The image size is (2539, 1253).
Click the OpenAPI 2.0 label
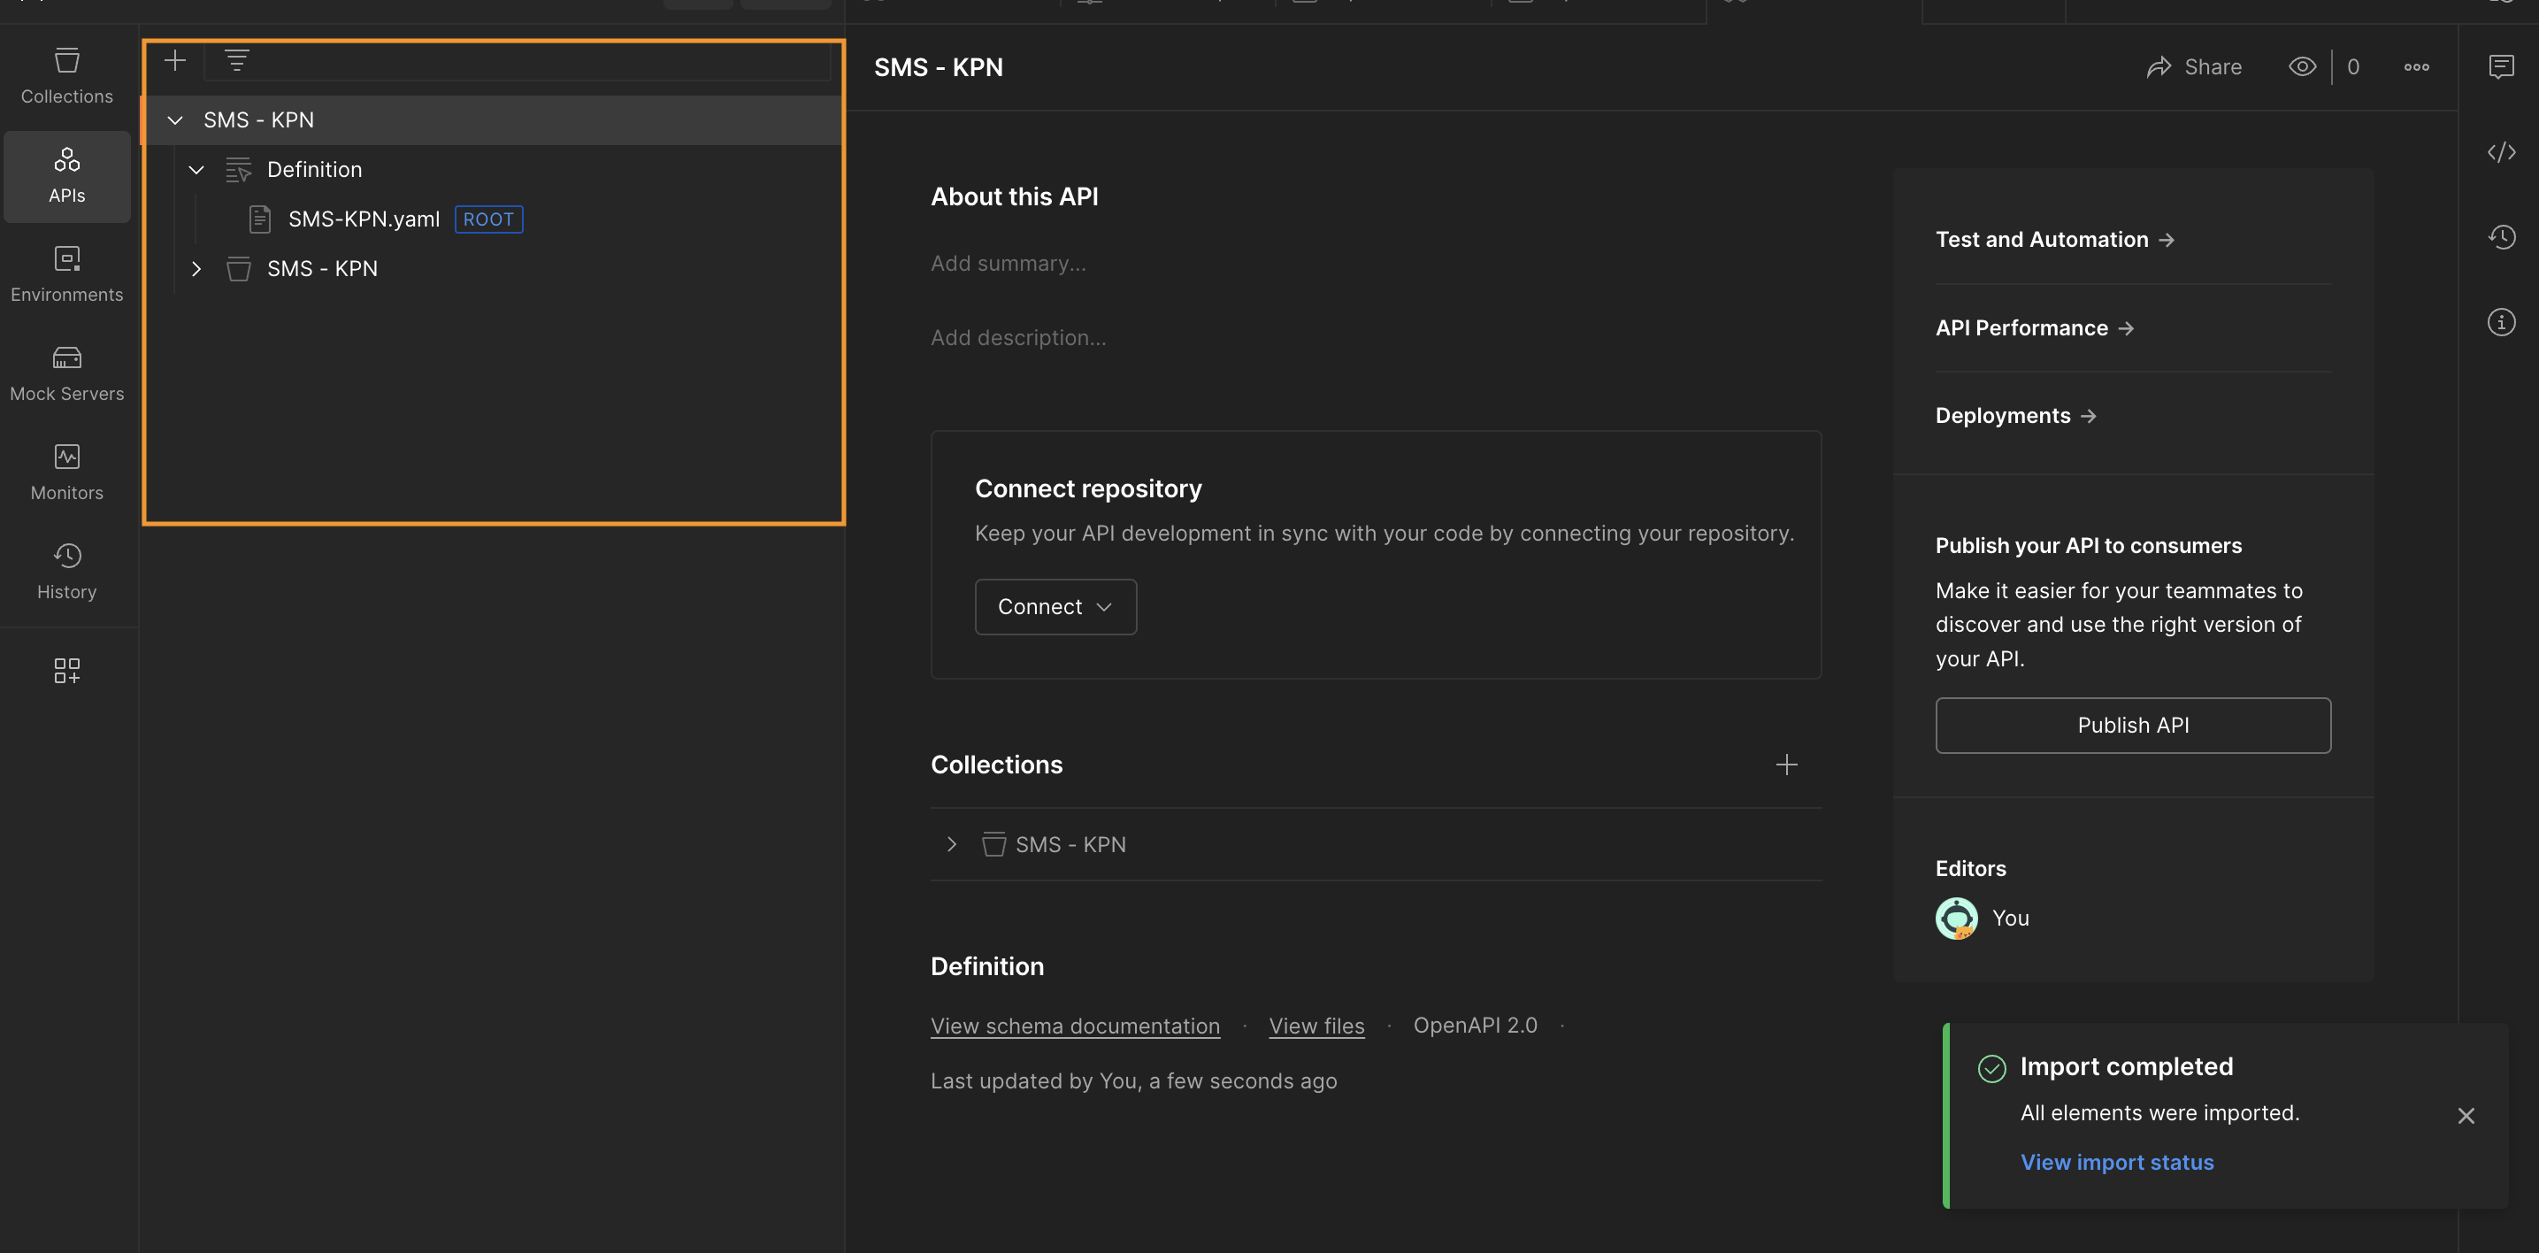[1476, 1026]
